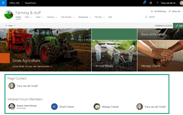The height and width of the screenshot is (115, 183).
Task: Click the Farming & stuff site logo
Action: [x=9, y=14]
